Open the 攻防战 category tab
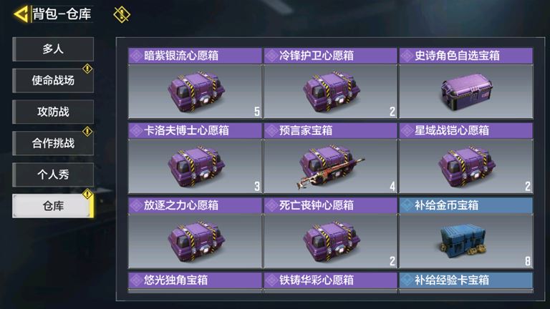The width and height of the screenshot is (550, 309). pos(53,112)
